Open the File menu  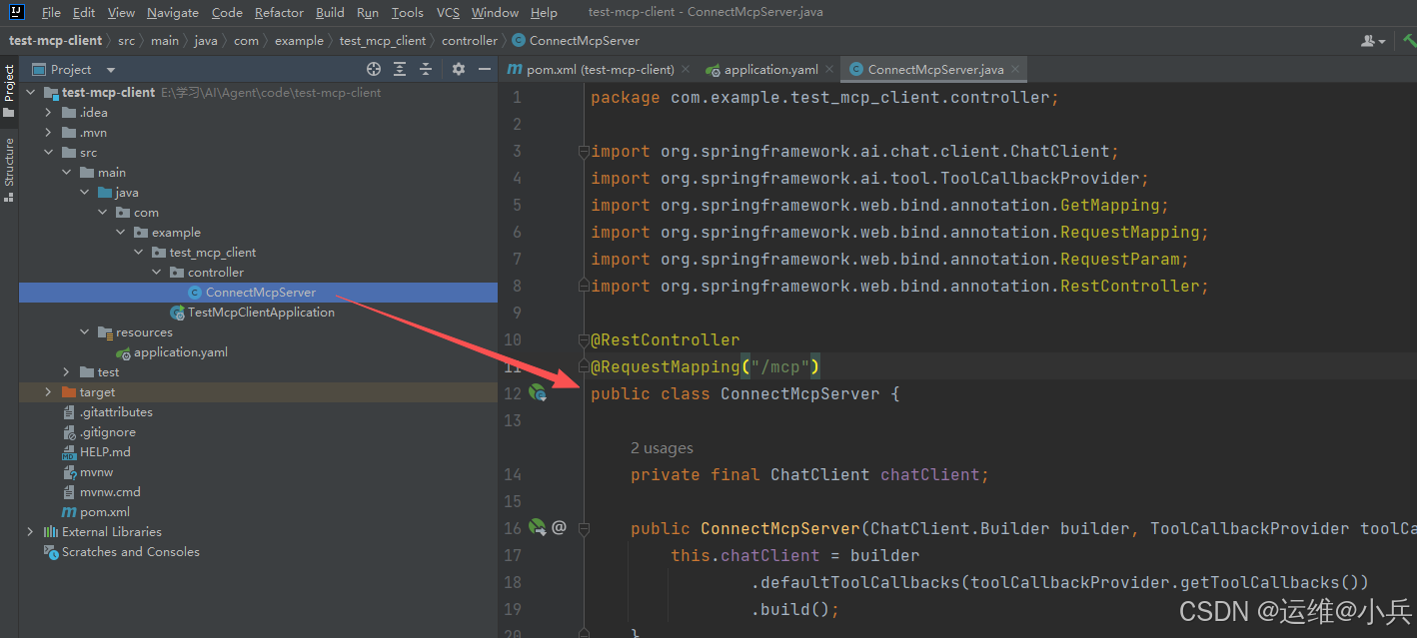click(51, 13)
